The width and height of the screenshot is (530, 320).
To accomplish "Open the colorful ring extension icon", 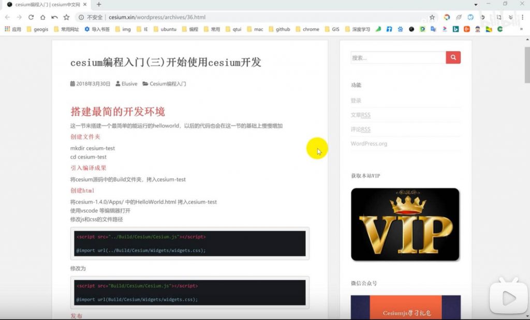I will (447, 17).
